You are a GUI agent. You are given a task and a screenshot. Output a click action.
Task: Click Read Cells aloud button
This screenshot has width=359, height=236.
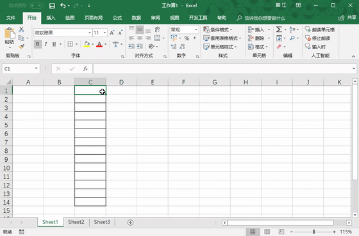click(320, 29)
